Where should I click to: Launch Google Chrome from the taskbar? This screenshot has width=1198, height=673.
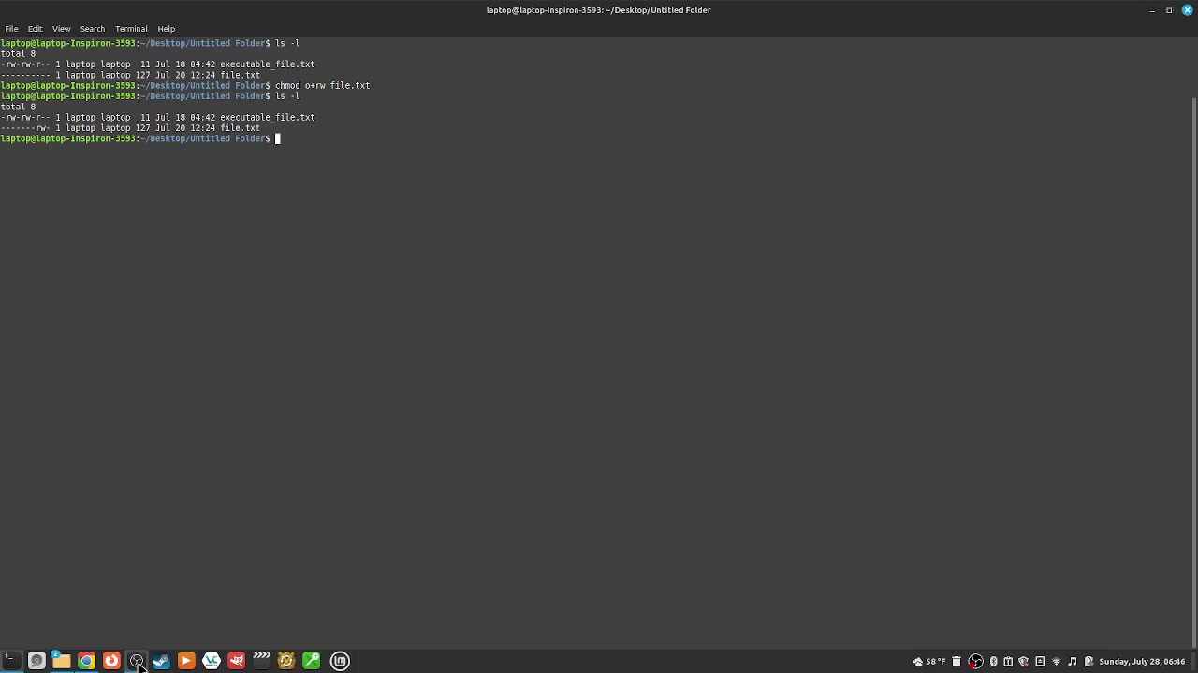(86, 661)
